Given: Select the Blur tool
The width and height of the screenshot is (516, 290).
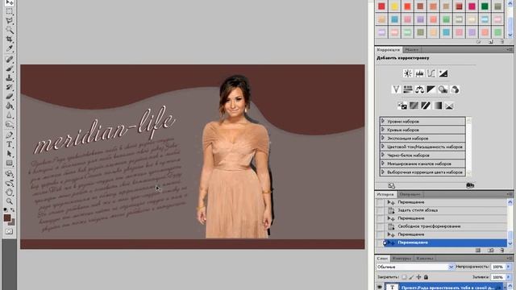Looking at the screenshot, I should click(x=9, y=115).
